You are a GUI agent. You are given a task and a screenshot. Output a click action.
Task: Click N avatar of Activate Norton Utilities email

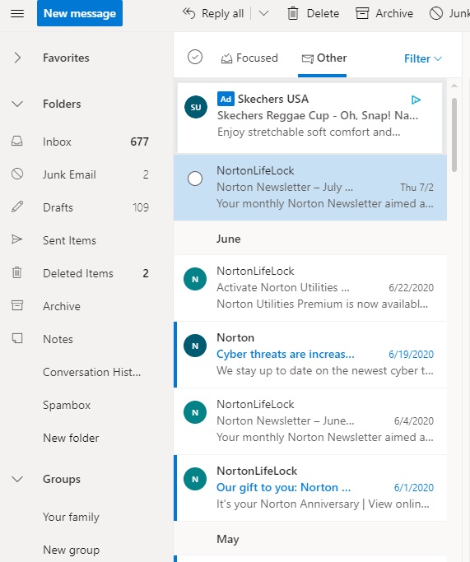coord(195,279)
